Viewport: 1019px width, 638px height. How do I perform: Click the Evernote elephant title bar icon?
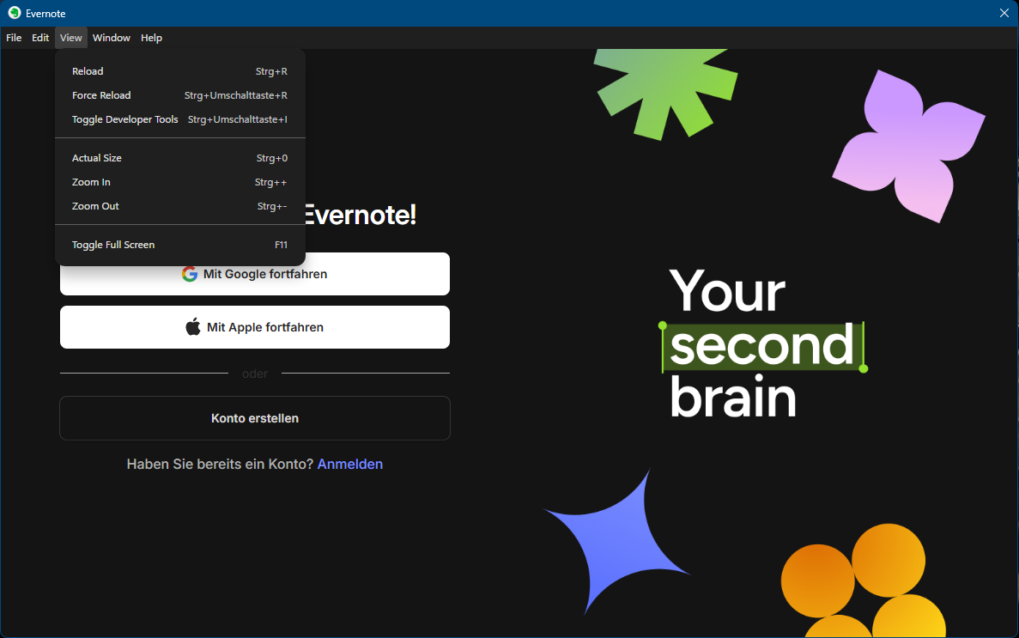pos(15,13)
